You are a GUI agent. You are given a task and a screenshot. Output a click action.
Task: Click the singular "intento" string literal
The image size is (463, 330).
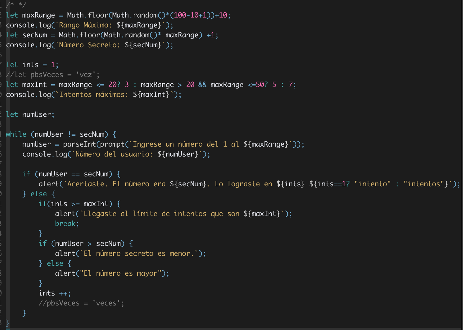click(373, 184)
